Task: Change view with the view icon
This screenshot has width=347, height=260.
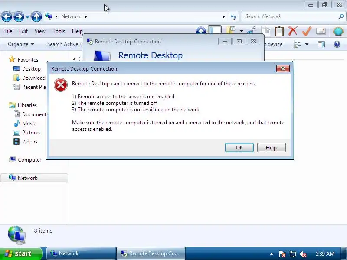Action: pos(298,44)
